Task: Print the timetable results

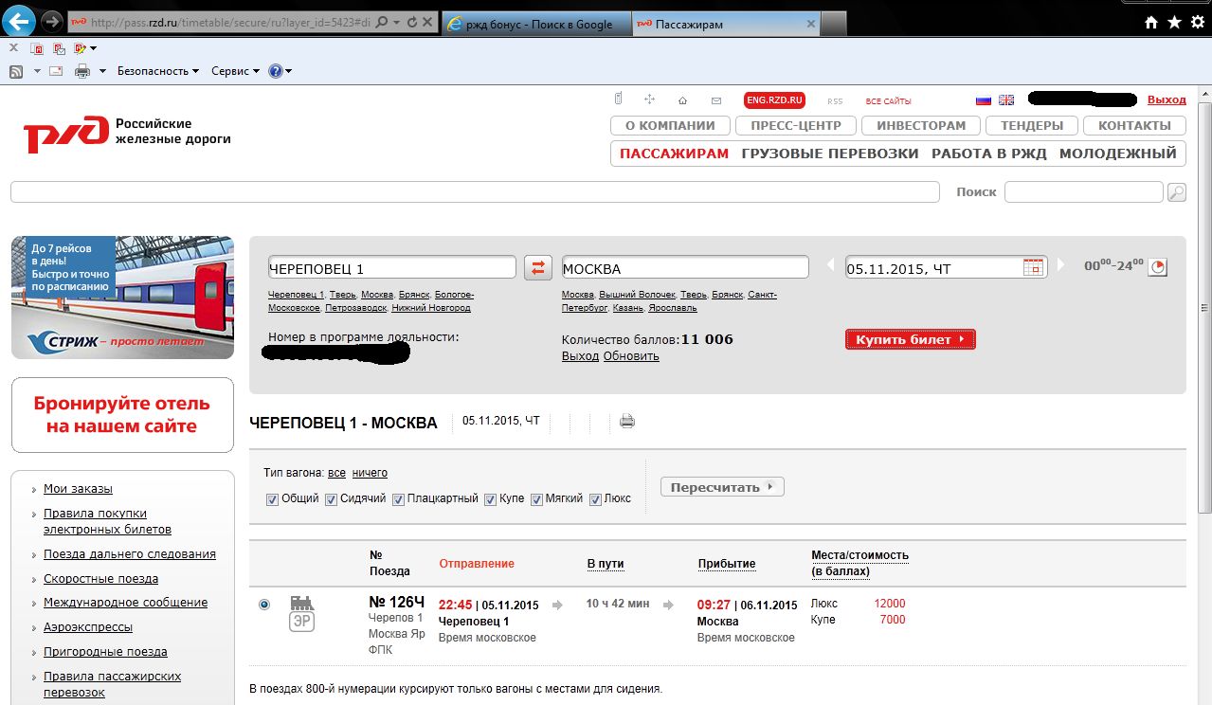Action: pyautogui.click(x=626, y=422)
